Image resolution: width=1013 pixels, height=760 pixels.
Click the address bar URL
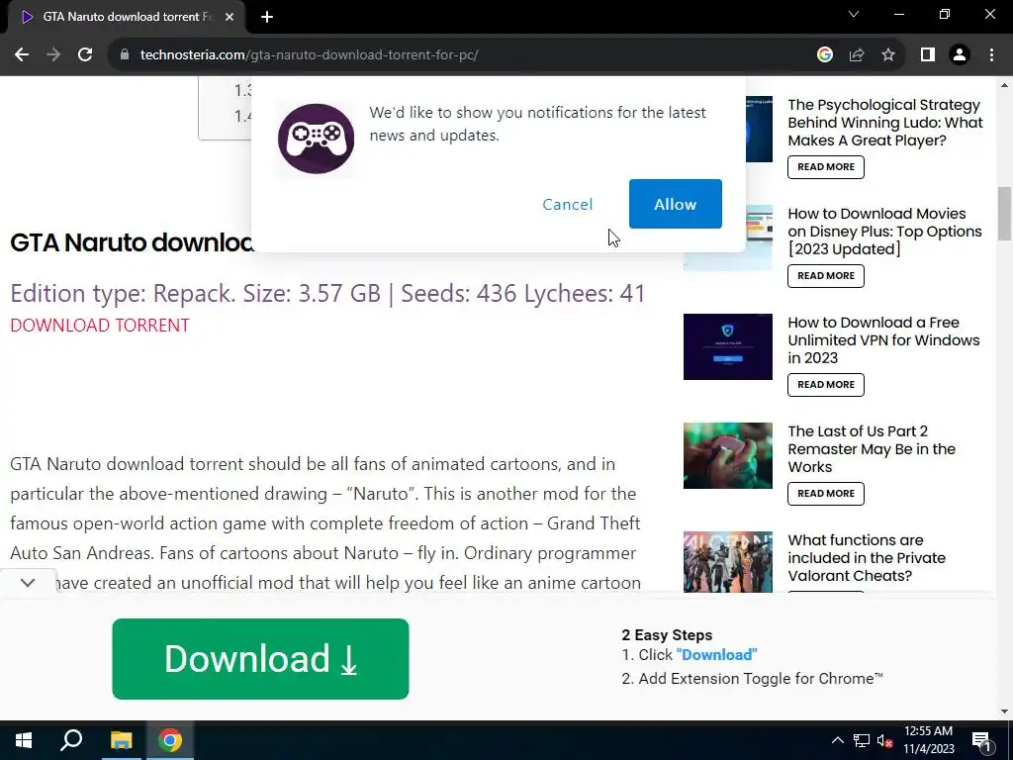[309, 55]
